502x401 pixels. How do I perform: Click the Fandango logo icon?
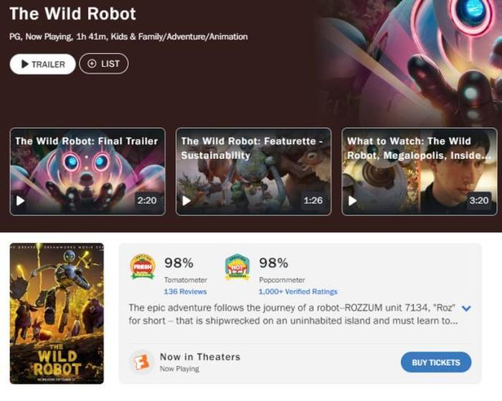141,362
